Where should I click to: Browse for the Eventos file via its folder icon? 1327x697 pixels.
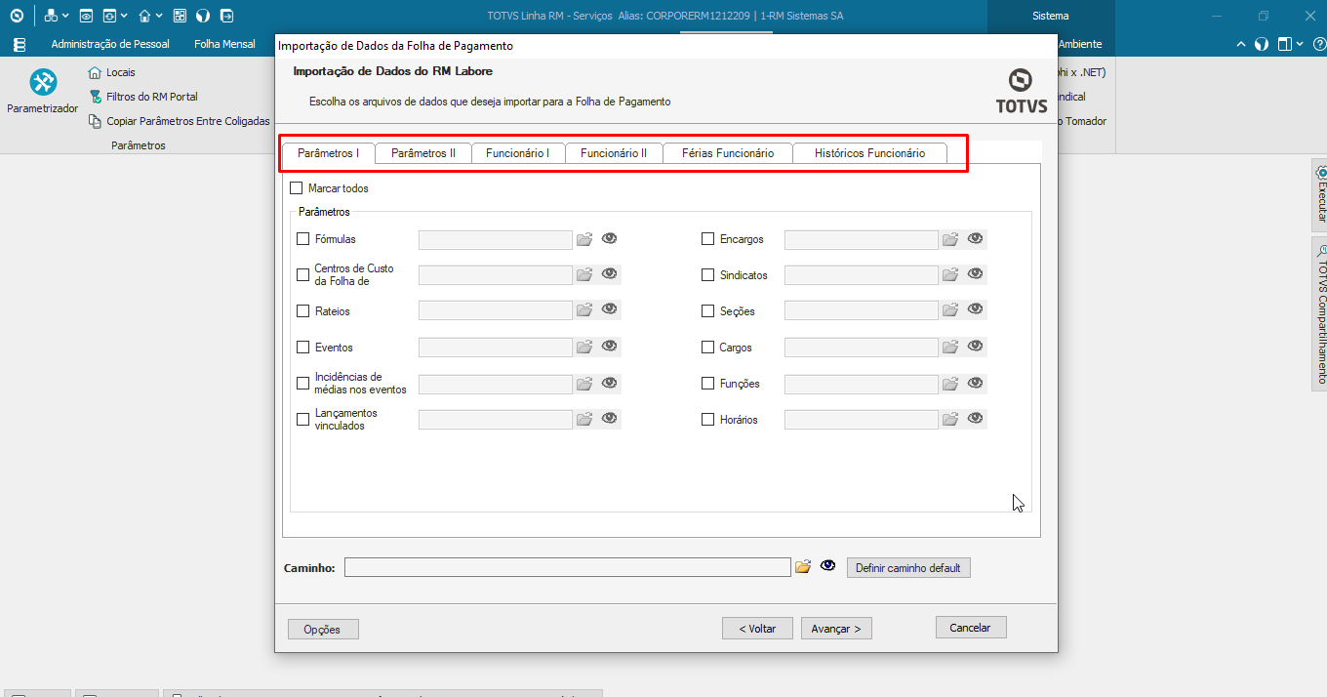[x=584, y=348]
